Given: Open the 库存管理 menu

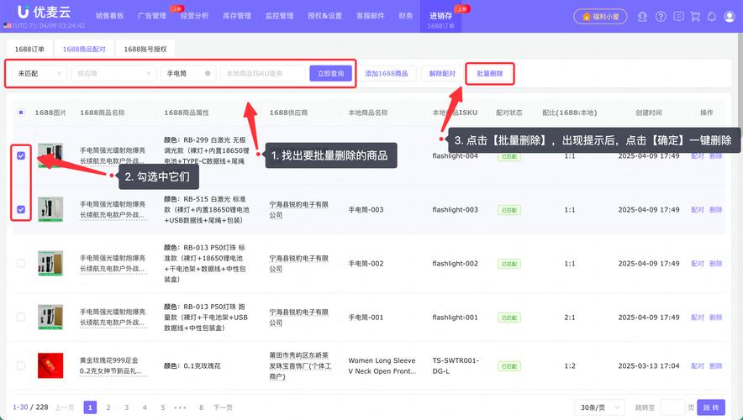Looking at the screenshot, I should (237, 16).
